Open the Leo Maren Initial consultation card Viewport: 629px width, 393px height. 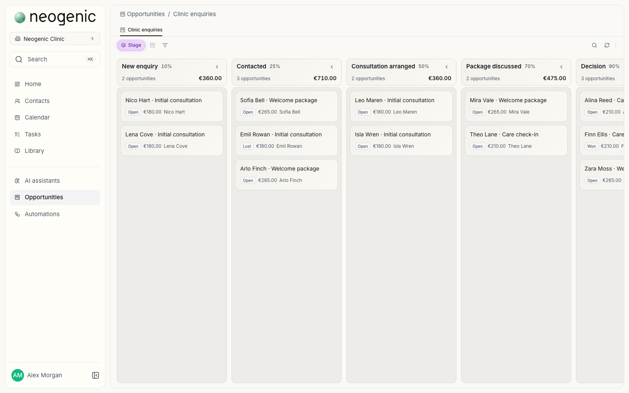tap(401, 106)
